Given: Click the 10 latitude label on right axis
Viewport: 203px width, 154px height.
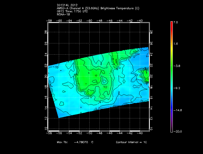Looking at the screenshot, I should coord(151,129).
